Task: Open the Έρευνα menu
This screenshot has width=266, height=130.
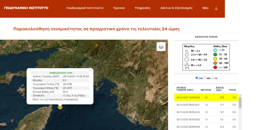Action: pos(119,8)
